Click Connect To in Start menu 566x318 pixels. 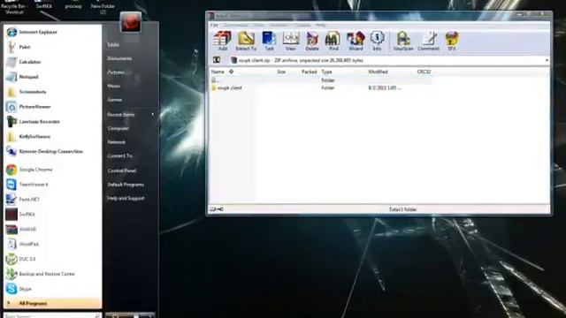coord(120,155)
